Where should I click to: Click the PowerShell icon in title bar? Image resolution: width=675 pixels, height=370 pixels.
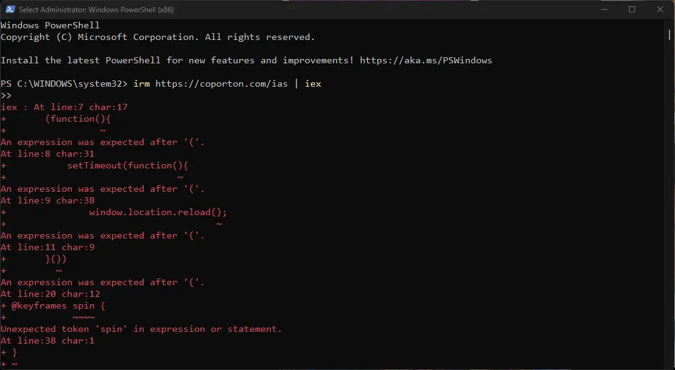pyautogui.click(x=10, y=9)
